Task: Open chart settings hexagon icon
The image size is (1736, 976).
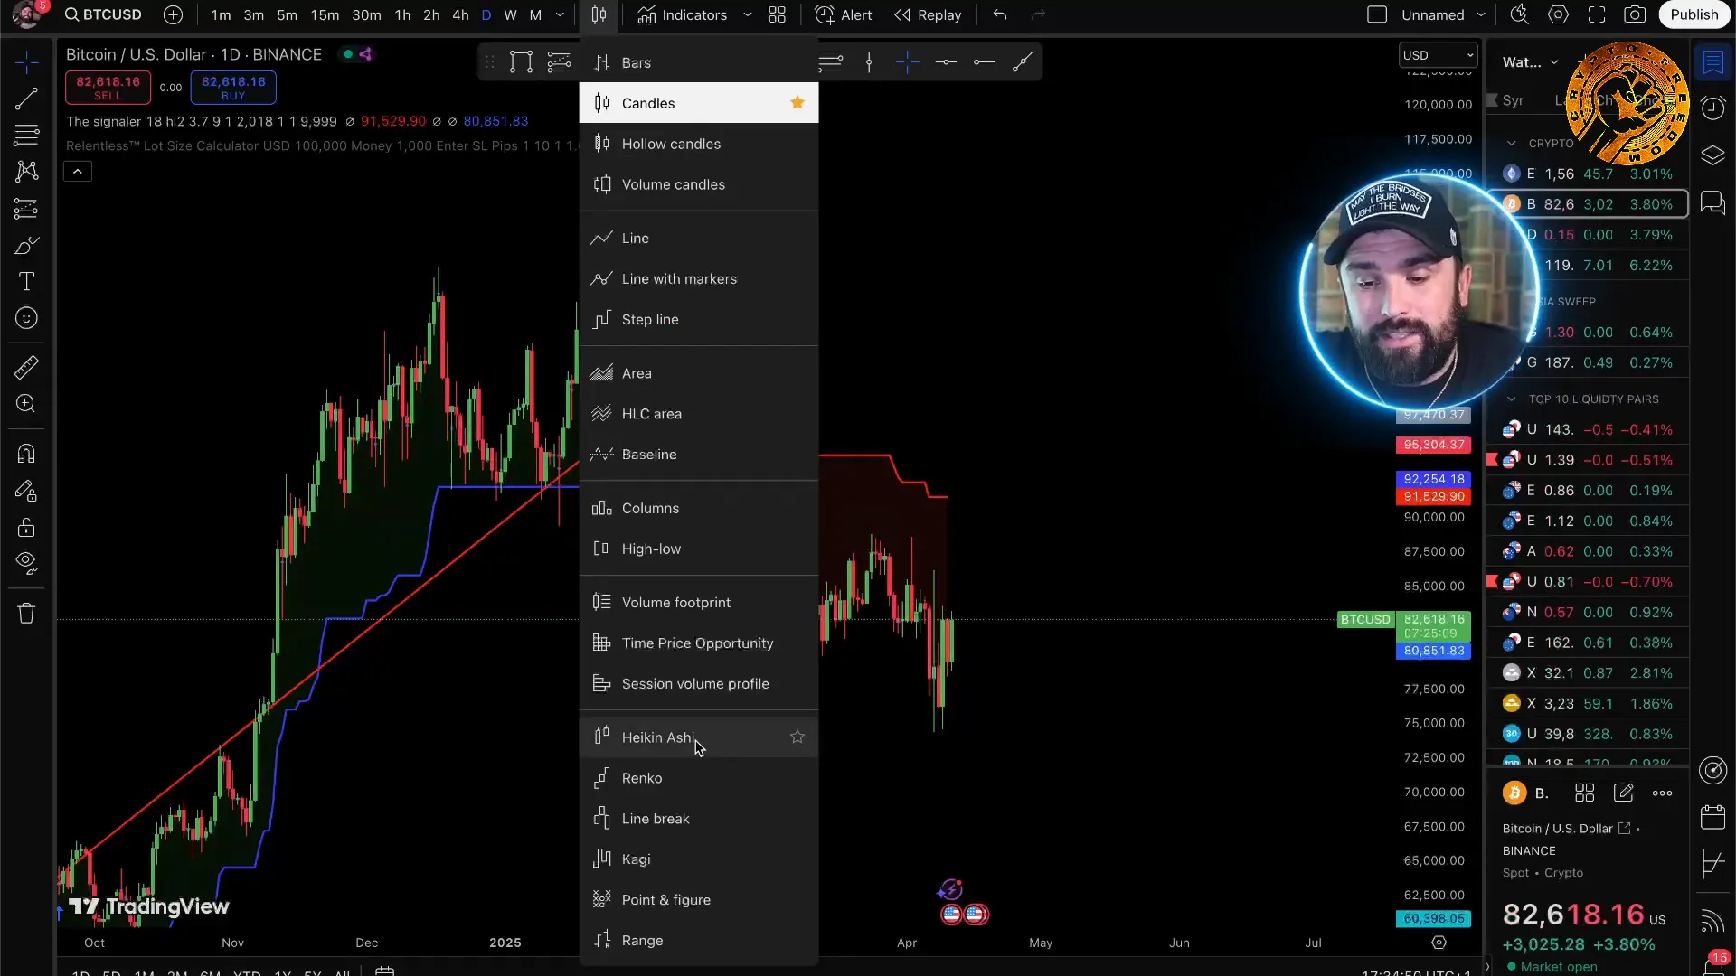Action: click(x=1558, y=14)
